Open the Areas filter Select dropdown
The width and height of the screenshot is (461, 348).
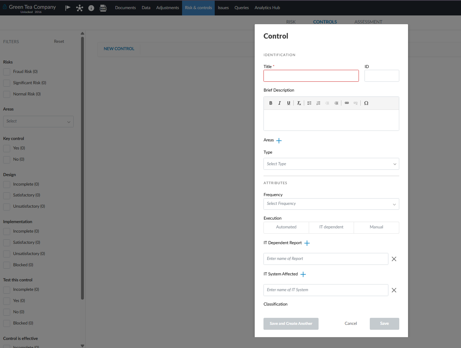point(38,121)
